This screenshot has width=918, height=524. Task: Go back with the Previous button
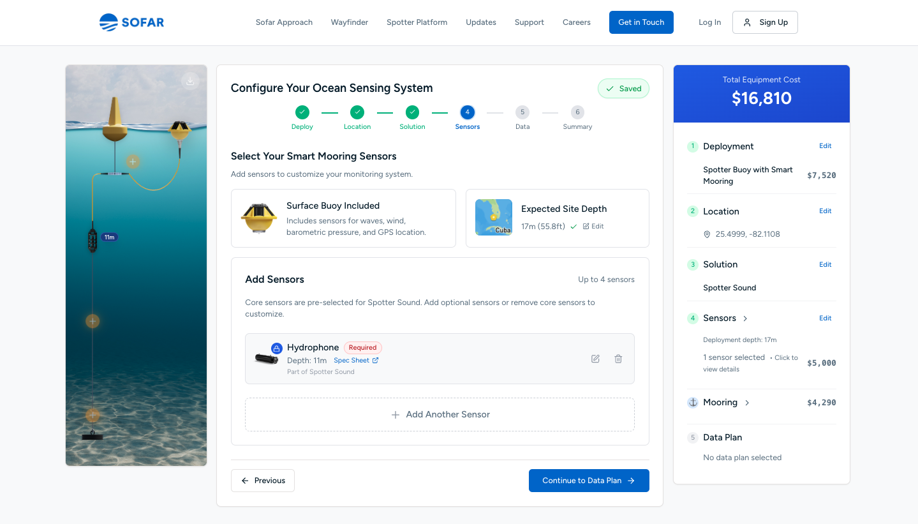tap(263, 481)
